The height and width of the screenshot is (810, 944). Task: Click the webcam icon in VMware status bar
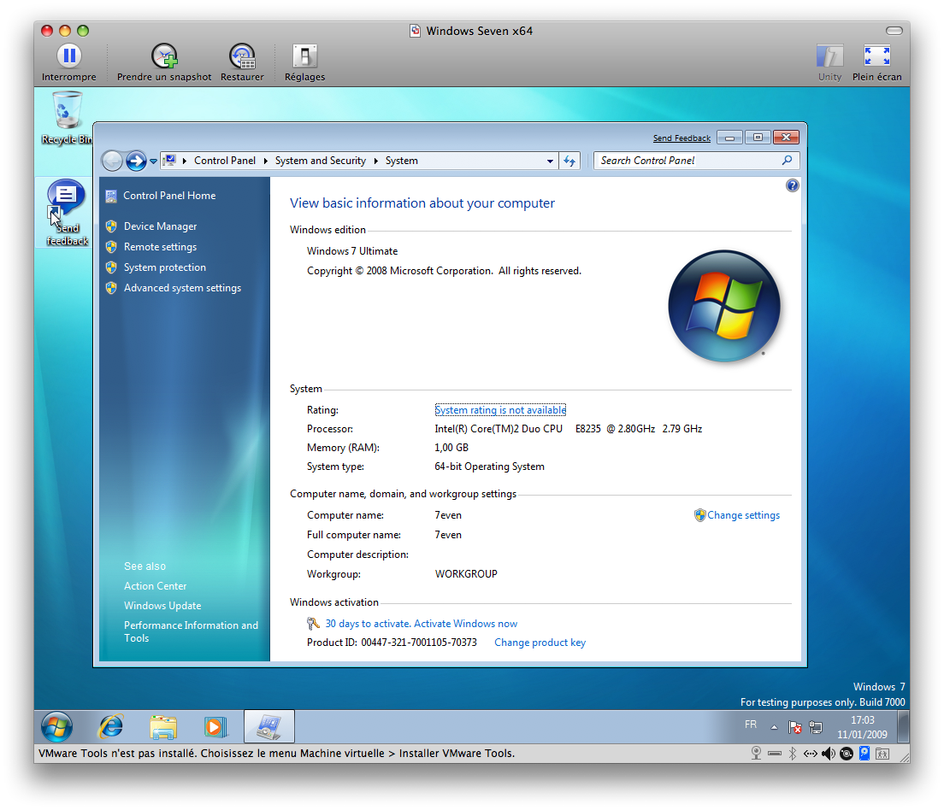[x=756, y=753]
